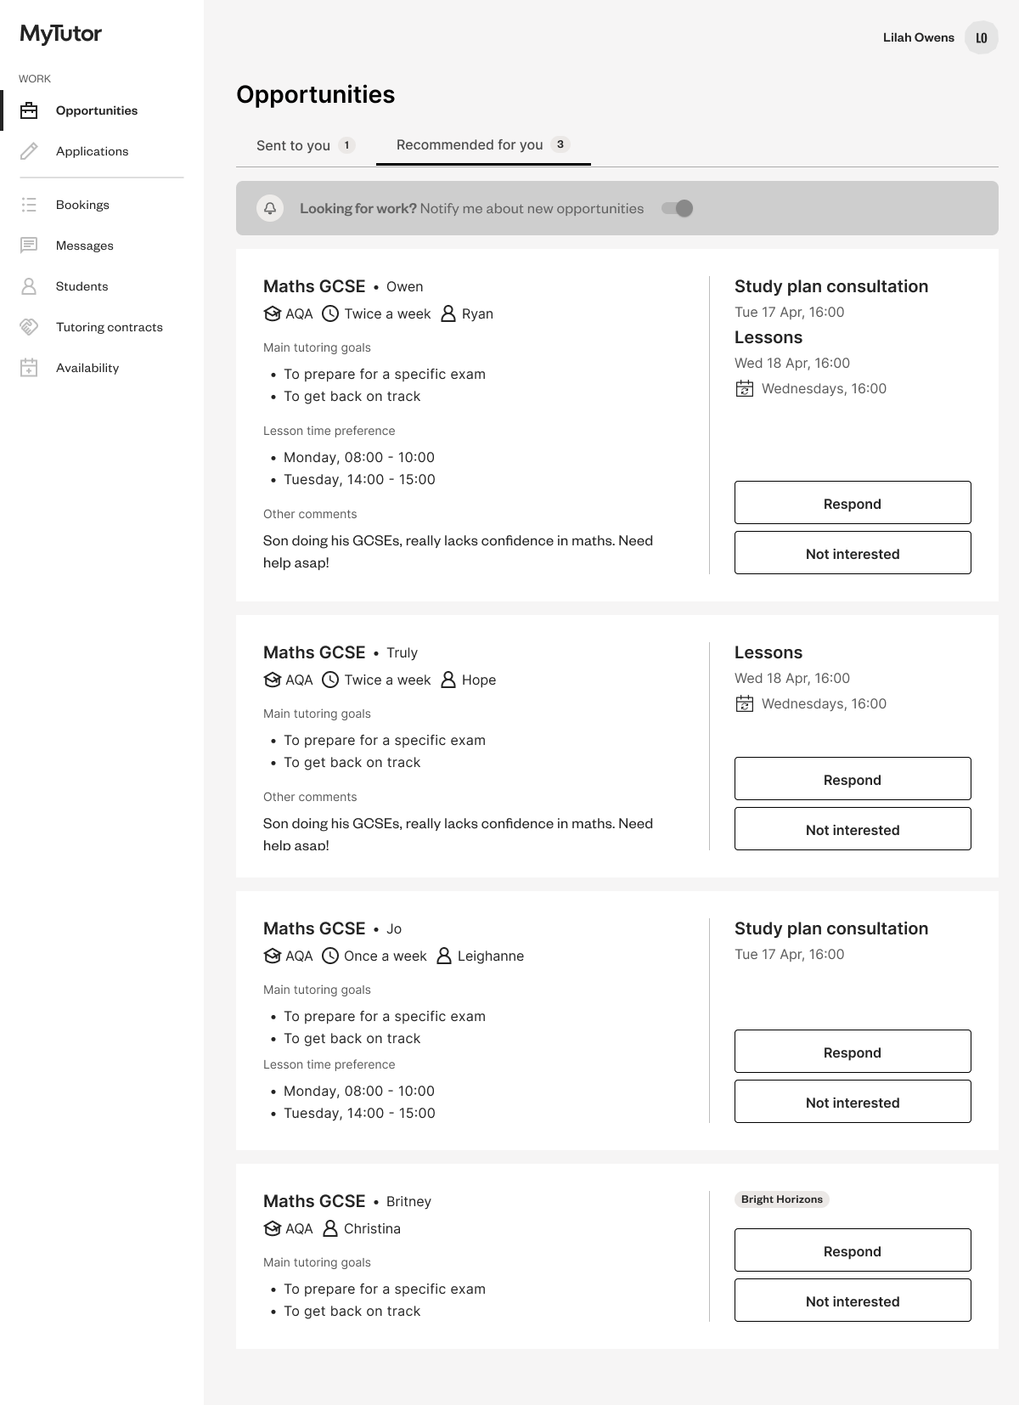This screenshot has height=1405, width=1019.
Task: Mark Britney's opportunity as Not interested
Action: pyautogui.click(x=853, y=1301)
